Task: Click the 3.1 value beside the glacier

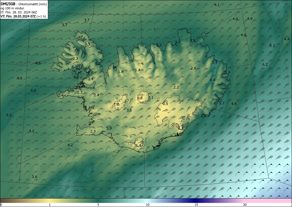Action: tap(151, 97)
